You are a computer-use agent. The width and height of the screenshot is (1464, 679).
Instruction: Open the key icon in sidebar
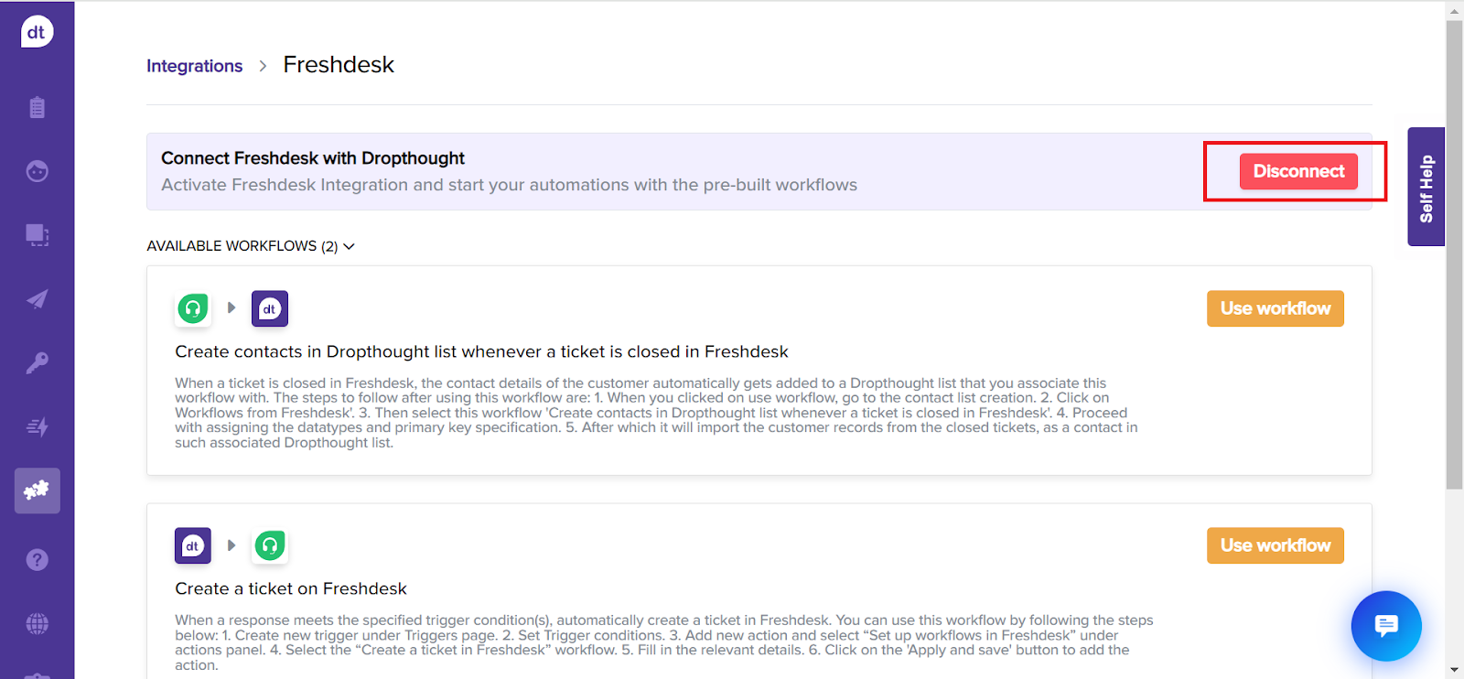[x=37, y=363]
